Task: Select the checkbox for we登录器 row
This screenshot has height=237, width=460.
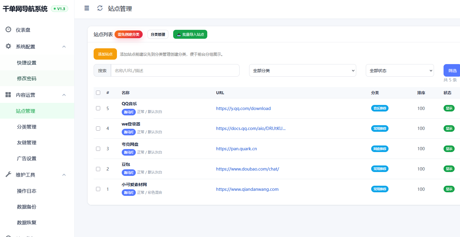Action: click(x=98, y=128)
